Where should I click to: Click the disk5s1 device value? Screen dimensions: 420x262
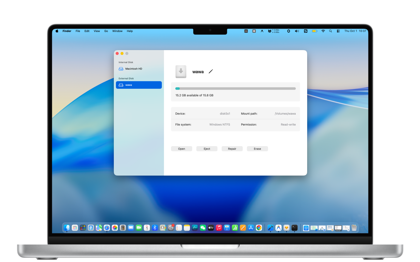point(225,114)
